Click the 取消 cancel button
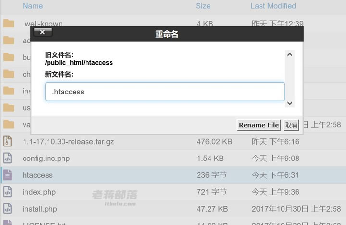346x225 pixels. coord(291,125)
